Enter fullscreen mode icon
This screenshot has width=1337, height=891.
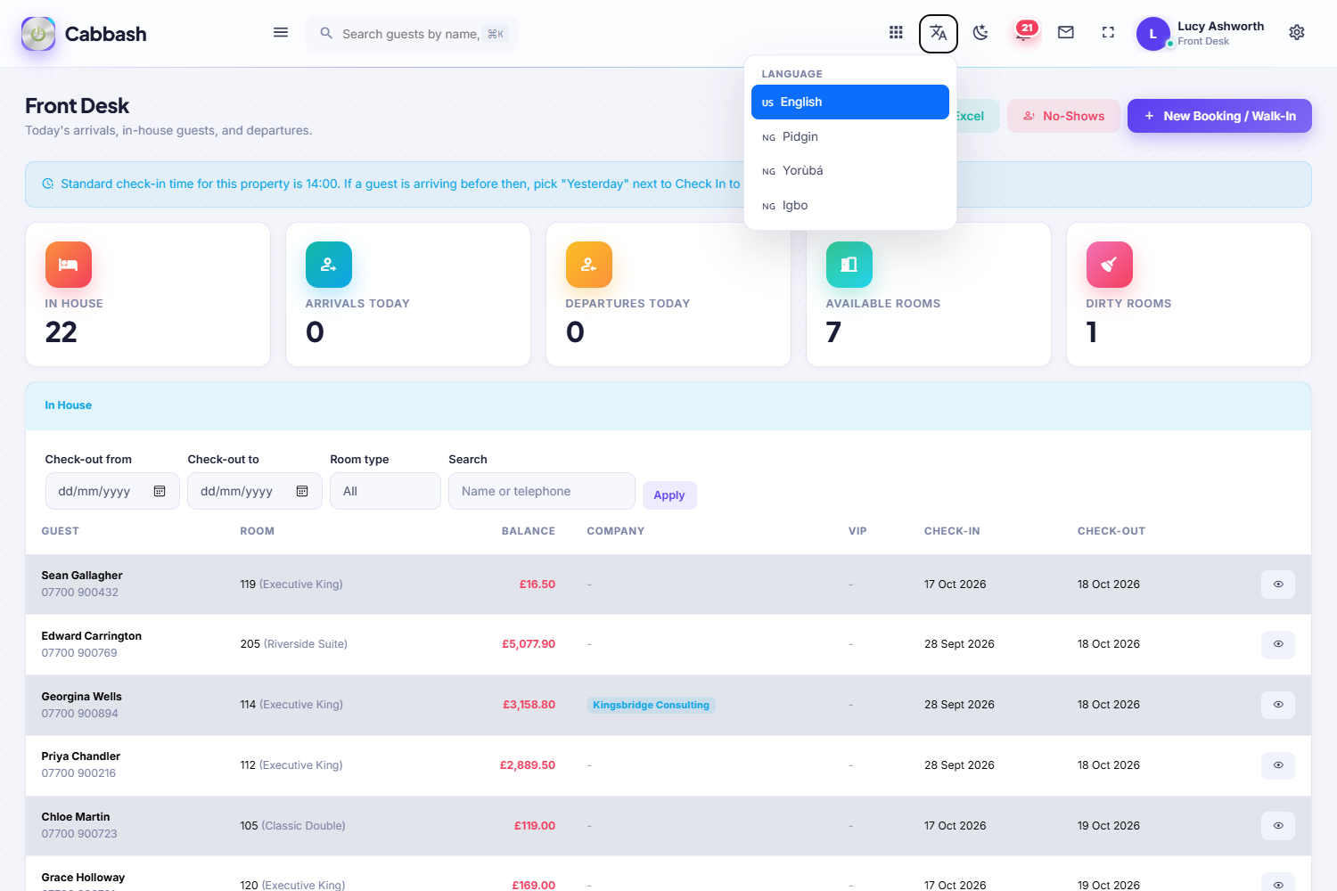tap(1108, 33)
